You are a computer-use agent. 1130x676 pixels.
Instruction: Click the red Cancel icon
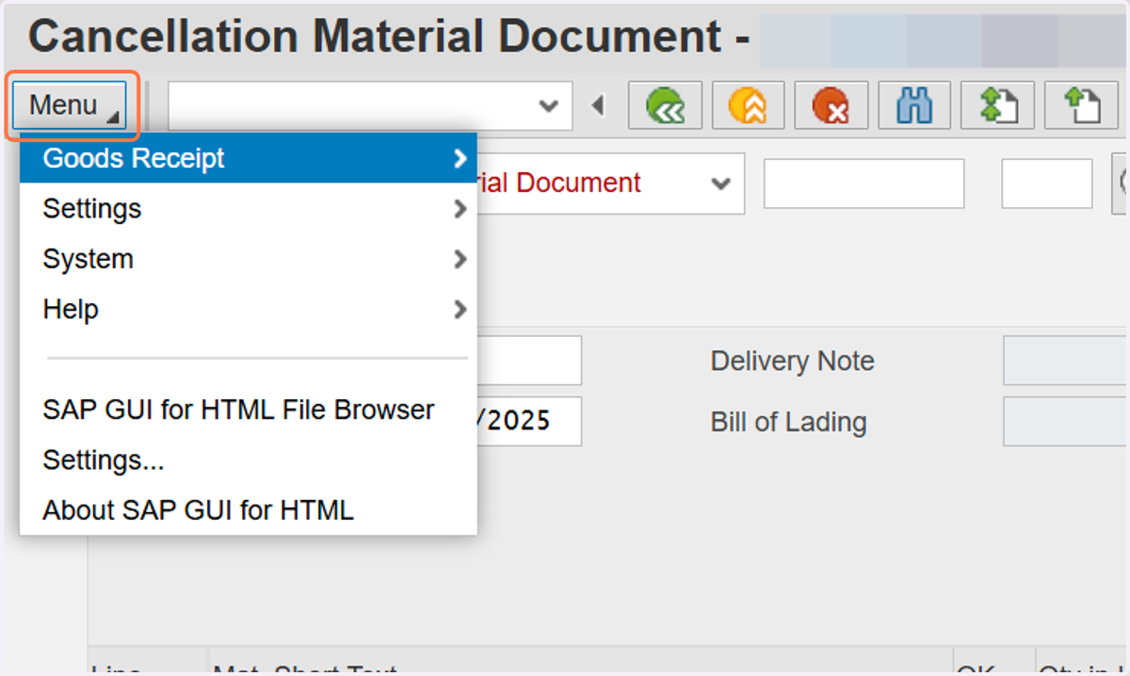pos(830,105)
